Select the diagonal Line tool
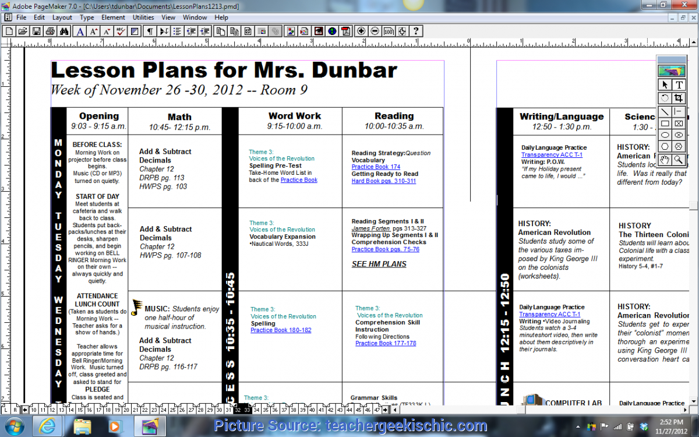 pos(665,111)
